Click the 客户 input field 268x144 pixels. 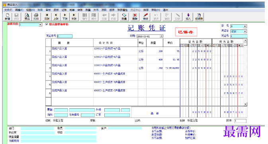click(125, 128)
